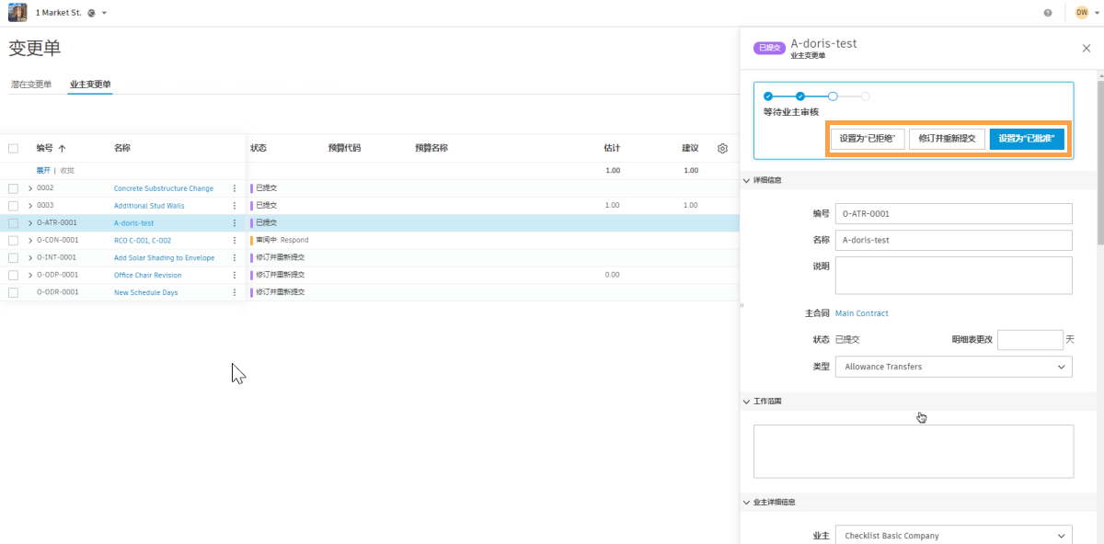This screenshot has height=544, width=1104.
Task: Open the 类型 Allowance Transfers dropdown
Action: tap(954, 367)
